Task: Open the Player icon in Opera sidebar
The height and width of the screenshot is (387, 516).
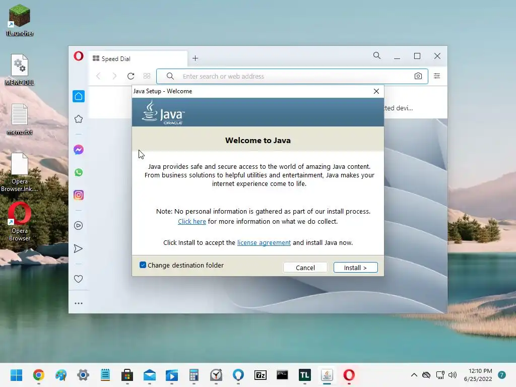Action: point(78,225)
